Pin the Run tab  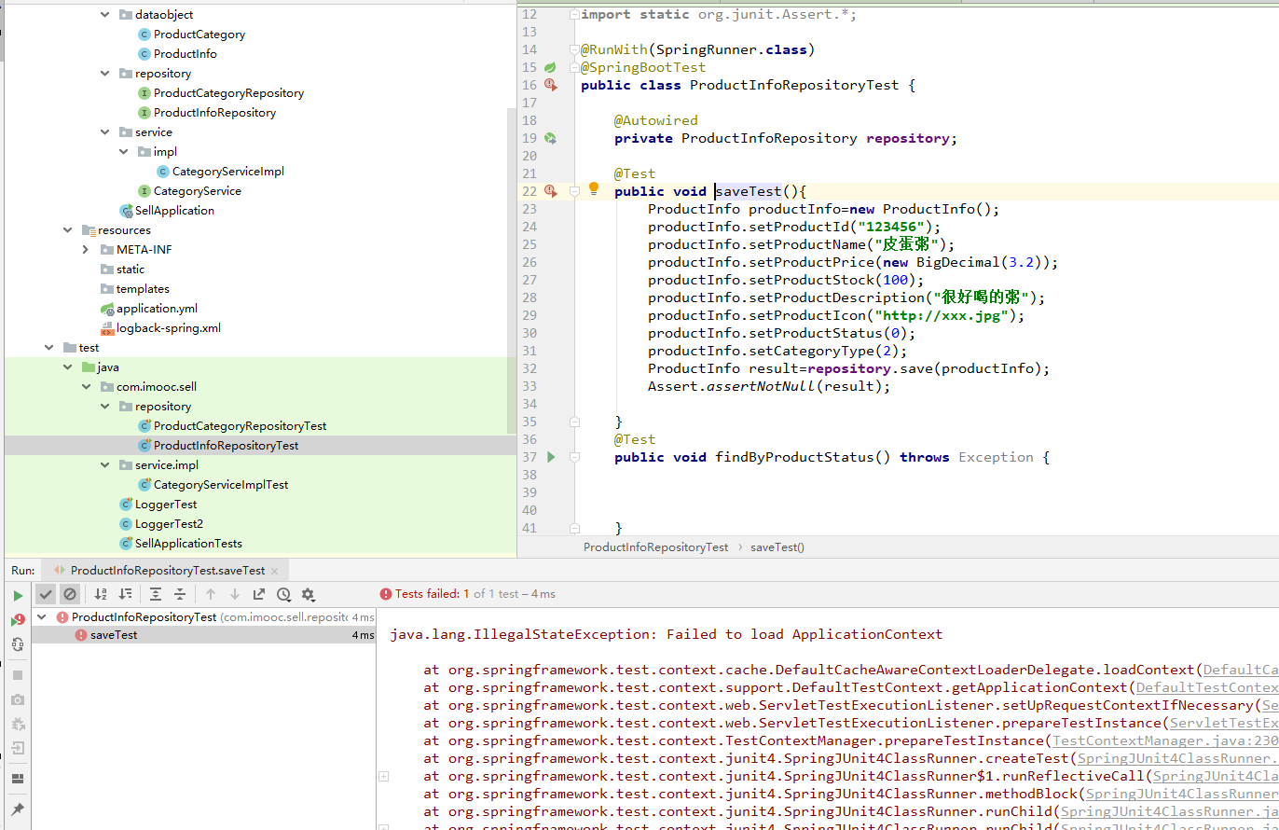coord(18,809)
